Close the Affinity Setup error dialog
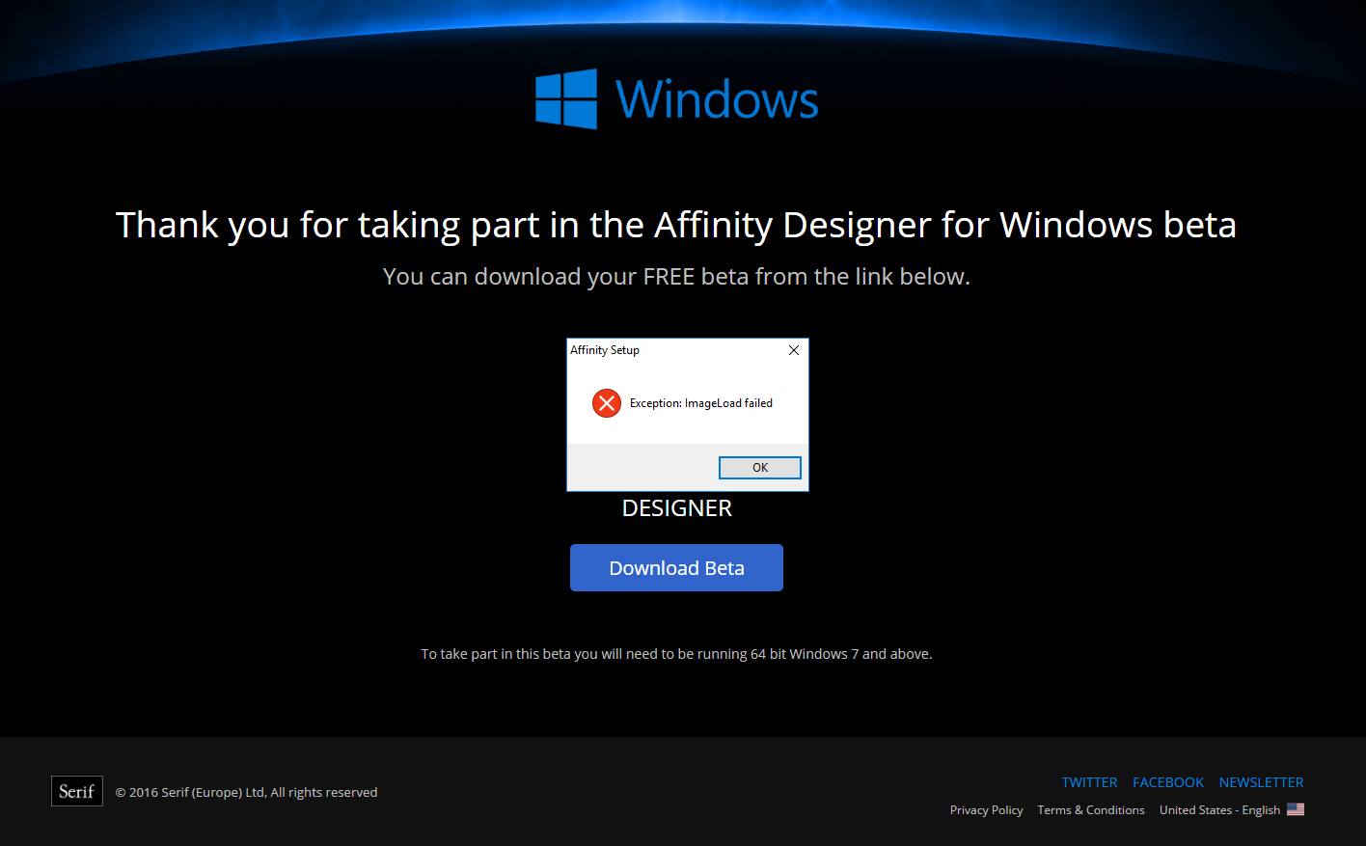 794,350
